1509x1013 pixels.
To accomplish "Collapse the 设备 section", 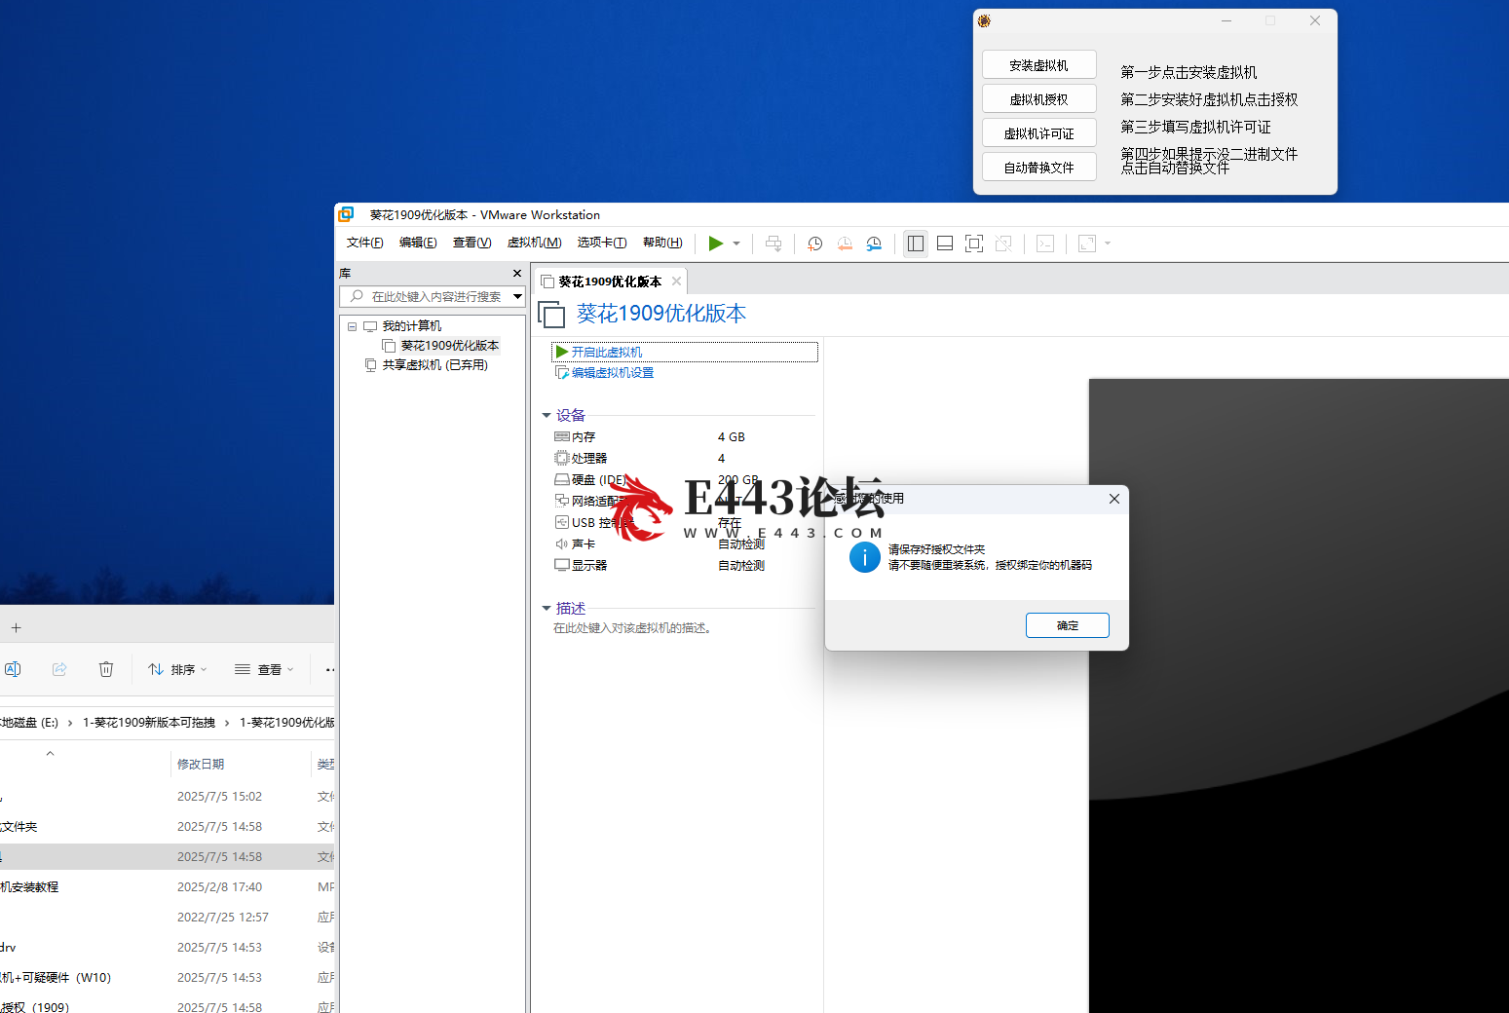I will click(547, 416).
